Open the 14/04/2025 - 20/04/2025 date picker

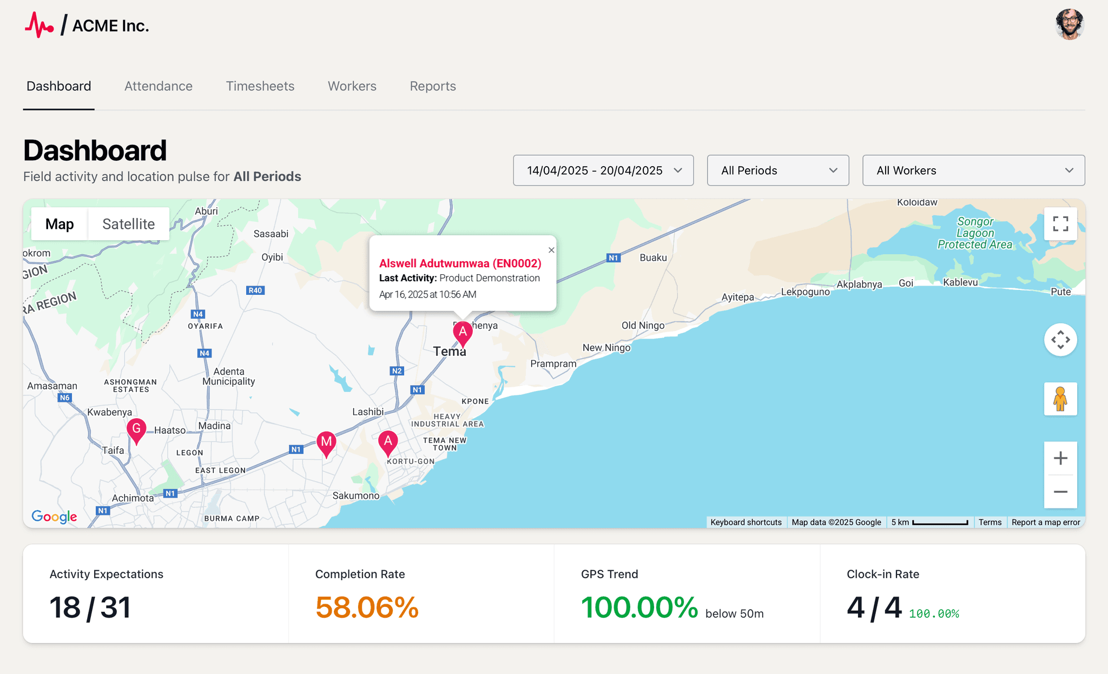pos(603,170)
